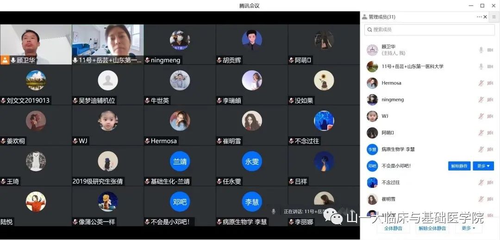Click the camera icon for 顾卫华 in member list
500x240 pixels.
point(490,50)
